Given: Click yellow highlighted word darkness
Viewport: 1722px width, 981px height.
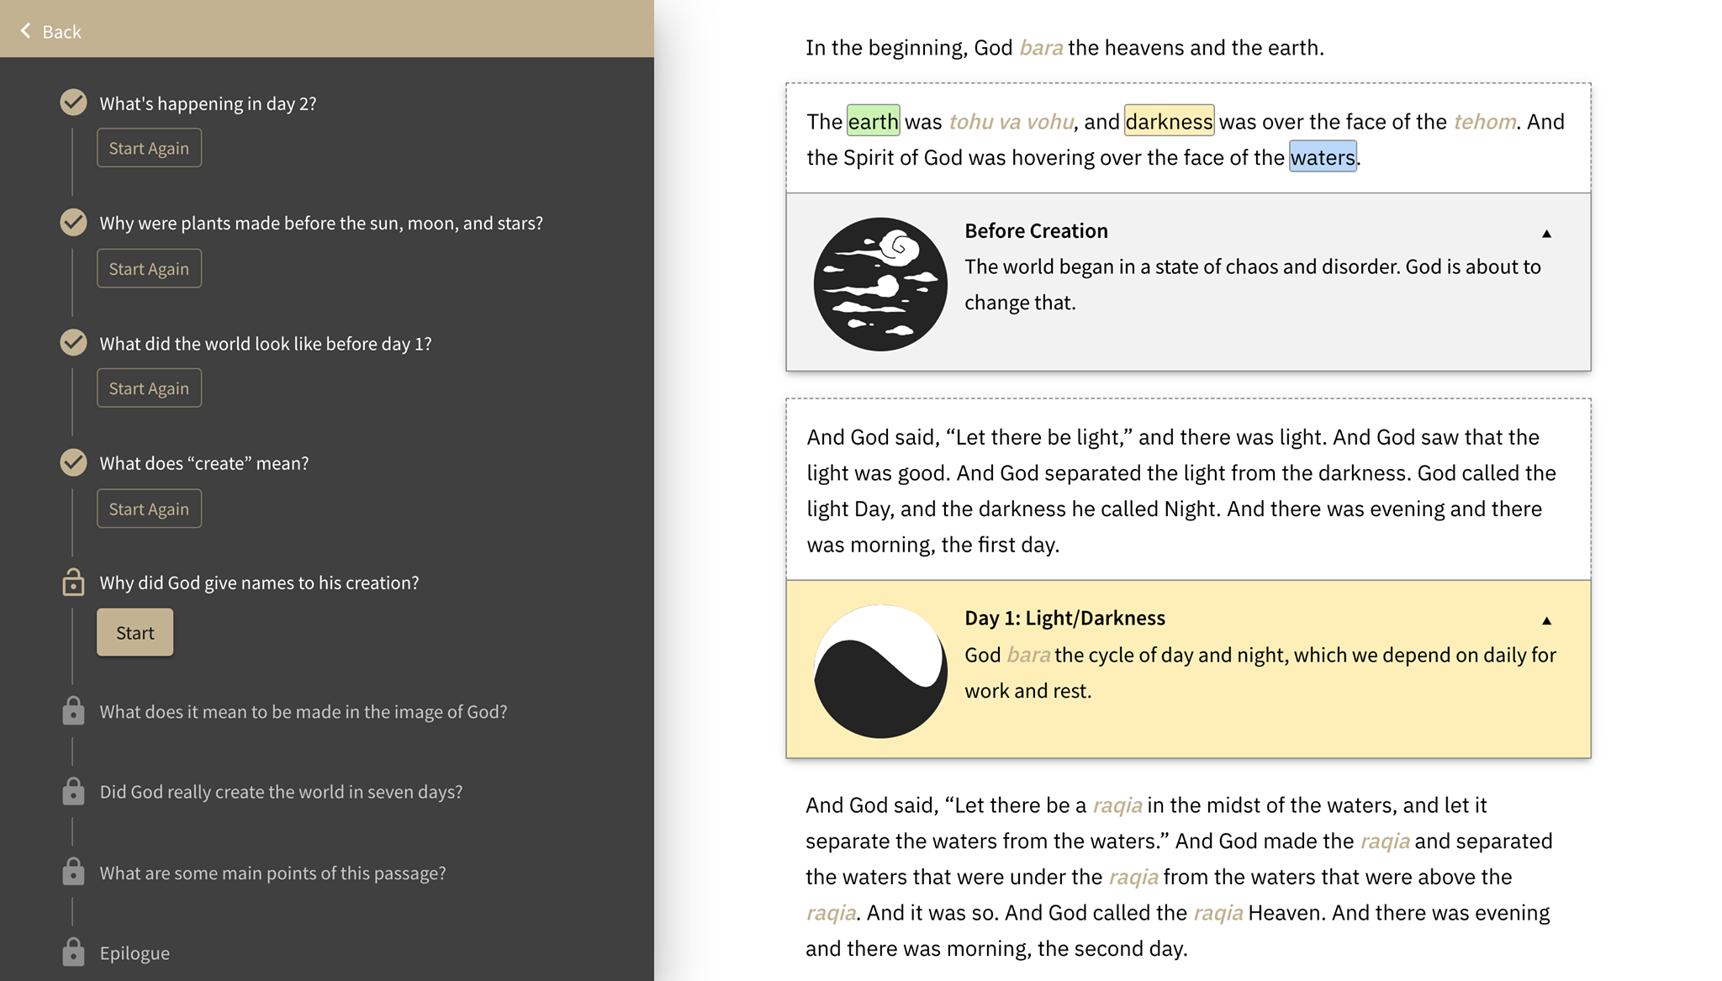Looking at the screenshot, I should point(1169,121).
